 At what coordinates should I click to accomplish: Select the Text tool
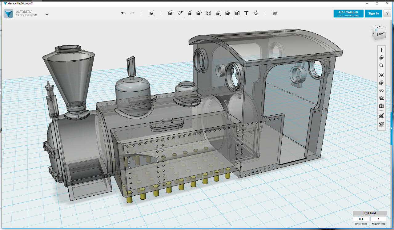pos(246,13)
